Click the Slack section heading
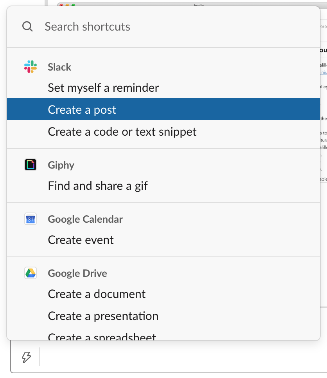Image resolution: width=327 pixels, height=378 pixels. tap(59, 67)
